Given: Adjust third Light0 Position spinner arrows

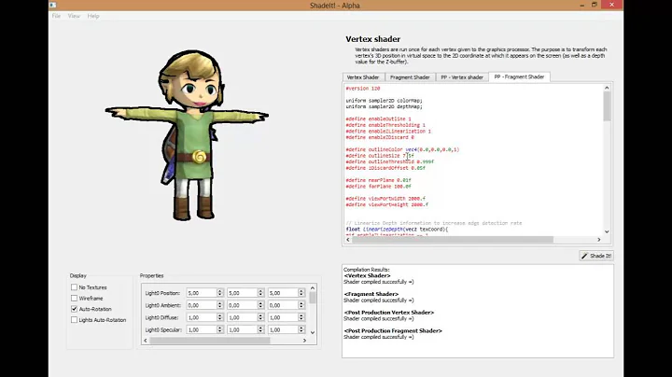Looking at the screenshot, I should point(301,293).
